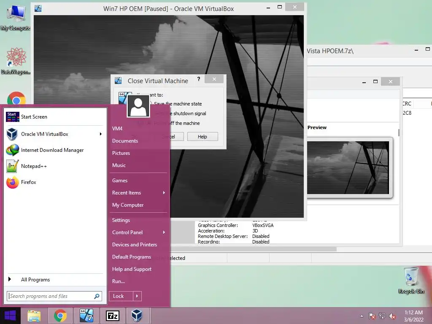
Task: Click the taskbar clock and date
Action: 413,316
